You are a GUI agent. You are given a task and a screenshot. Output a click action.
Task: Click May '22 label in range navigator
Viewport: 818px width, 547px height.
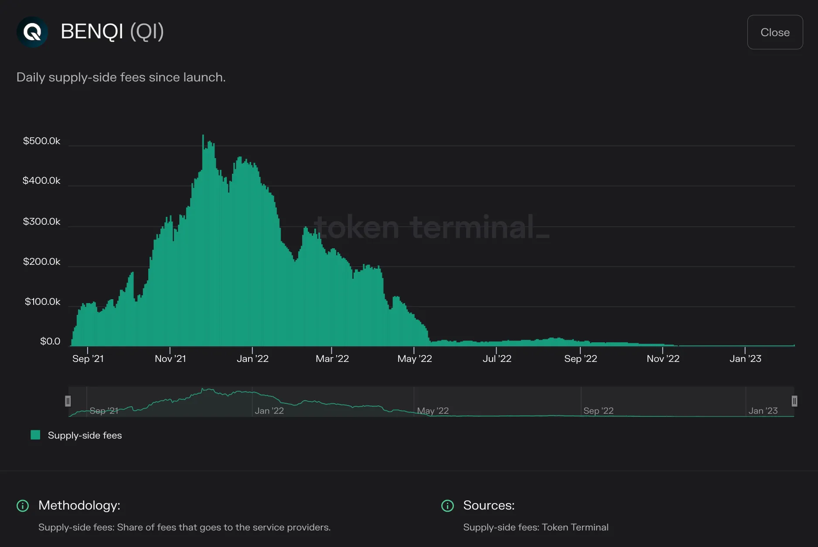point(433,411)
